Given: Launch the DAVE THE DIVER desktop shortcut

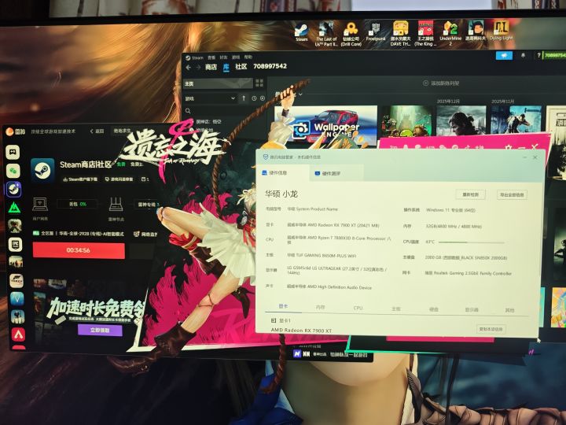Looking at the screenshot, I should [400, 33].
